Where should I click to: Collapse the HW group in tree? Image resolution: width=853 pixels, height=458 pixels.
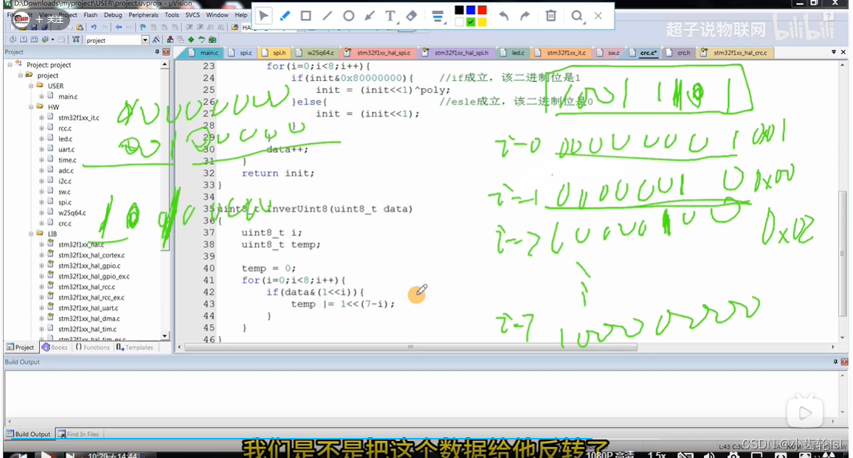pyautogui.click(x=31, y=107)
